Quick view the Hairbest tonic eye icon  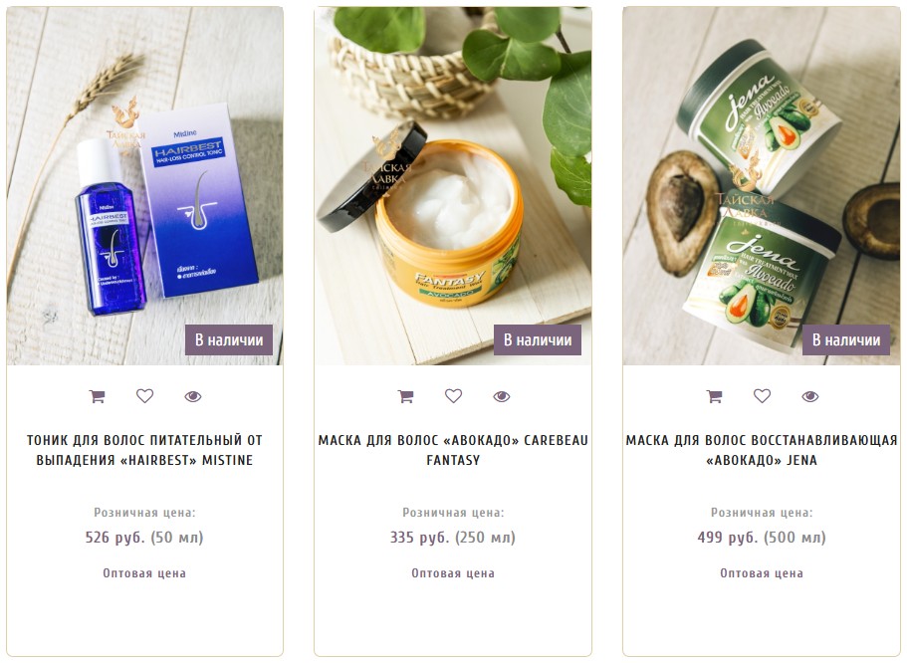point(192,396)
